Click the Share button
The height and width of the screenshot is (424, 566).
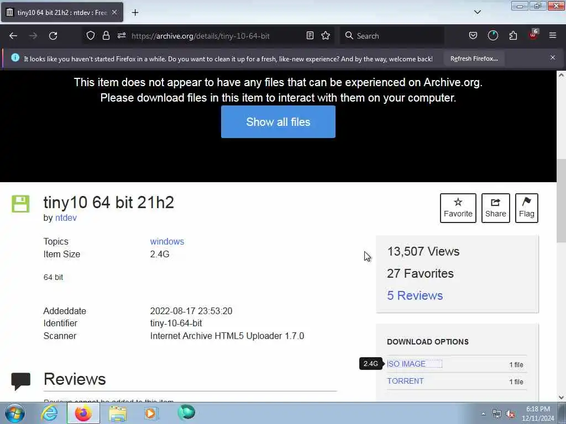pyautogui.click(x=496, y=208)
